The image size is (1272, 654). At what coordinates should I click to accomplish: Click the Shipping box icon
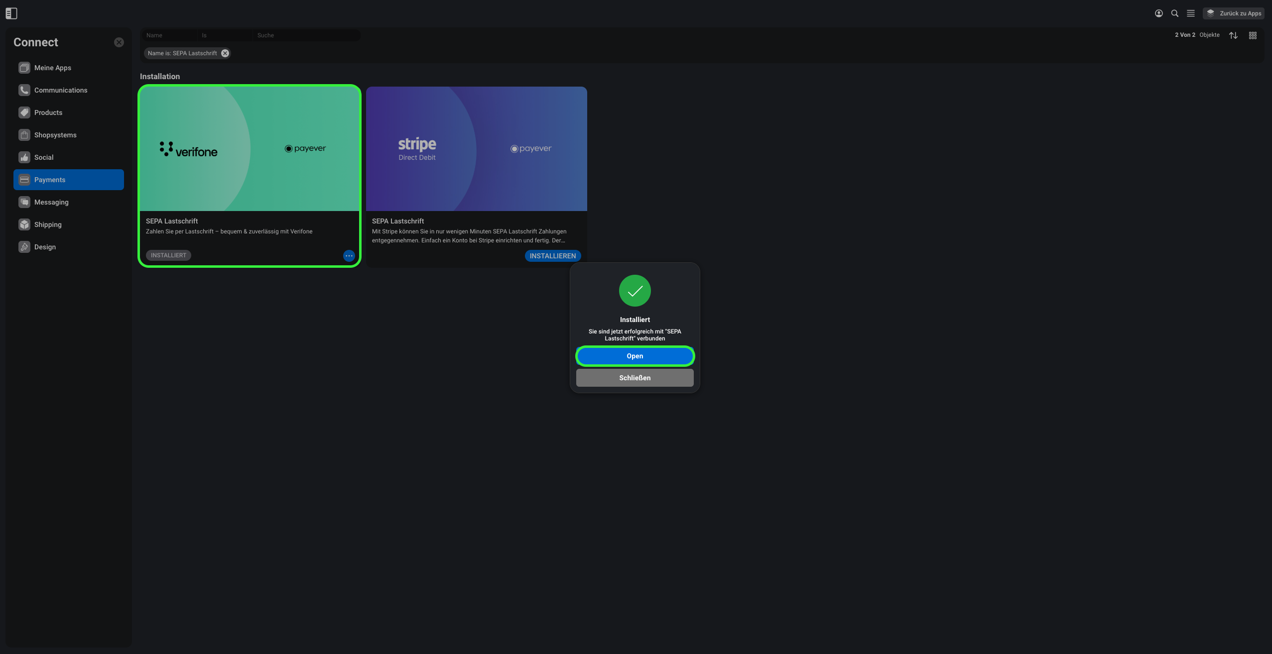coord(24,224)
